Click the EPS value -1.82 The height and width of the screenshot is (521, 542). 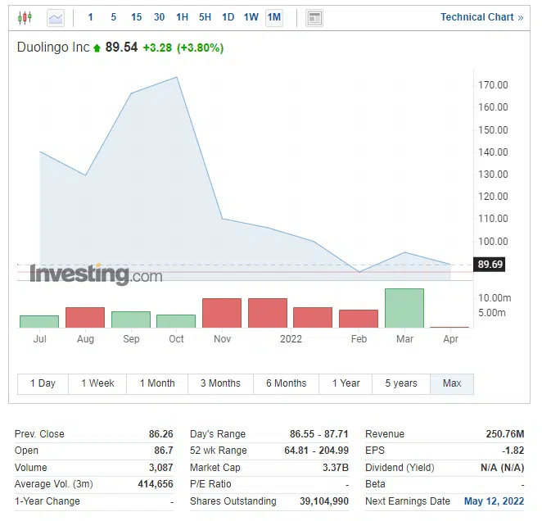513,451
